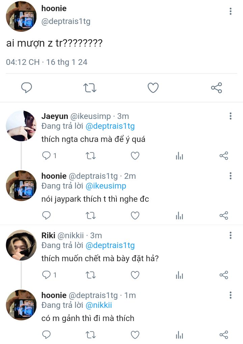Open @nikkii mention link in hoonie's reply
The height and width of the screenshot is (344, 243).
[x=99, y=305]
